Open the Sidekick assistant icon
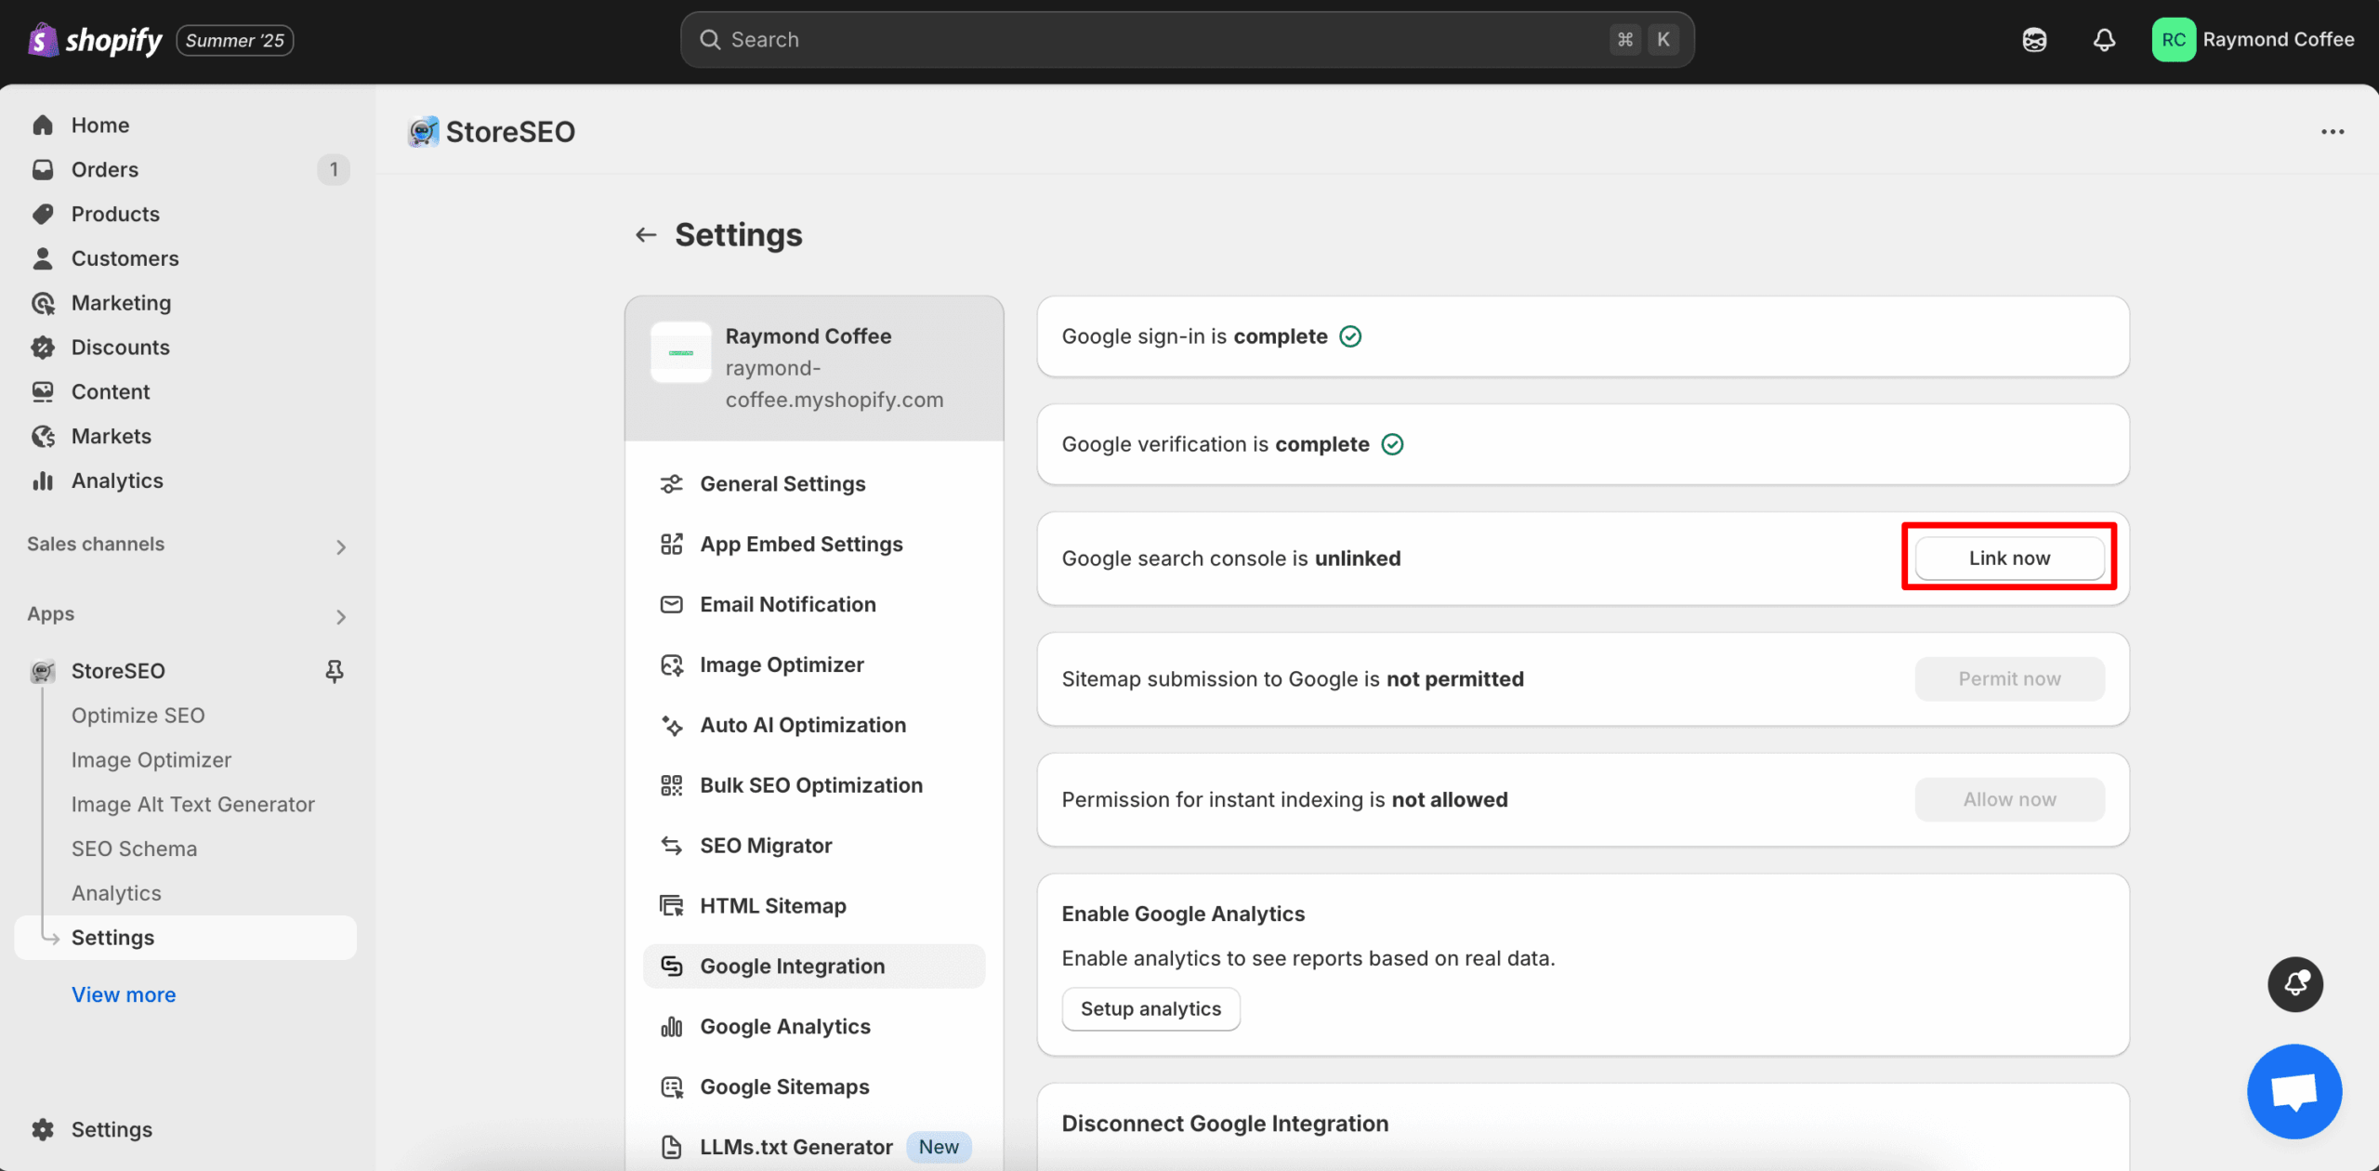Screen dimensions: 2379x1171 [2034, 40]
